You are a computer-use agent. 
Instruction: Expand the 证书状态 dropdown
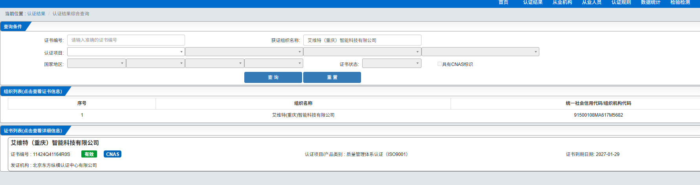392,63
